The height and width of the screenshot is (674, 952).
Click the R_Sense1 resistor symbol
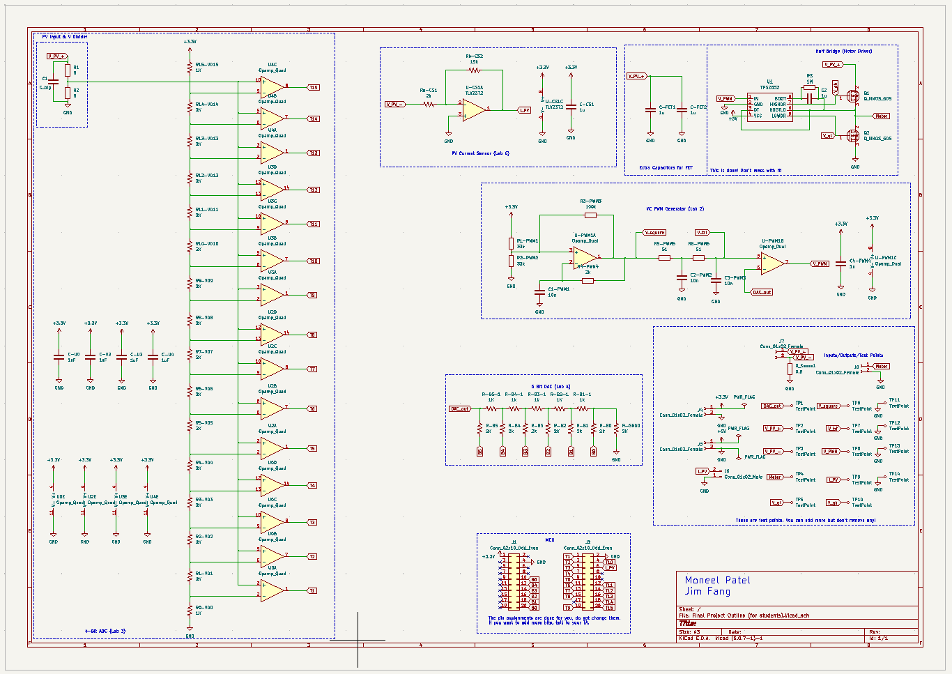tap(790, 369)
